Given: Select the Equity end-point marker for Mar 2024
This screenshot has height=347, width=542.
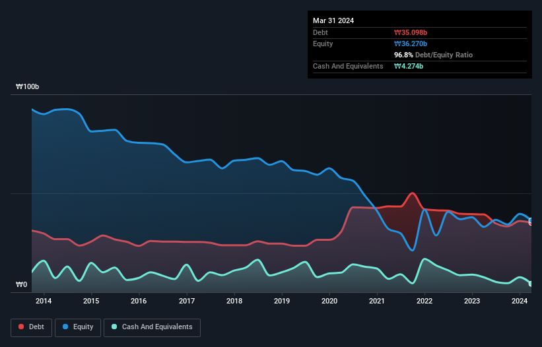Looking at the screenshot, I should click(x=531, y=220).
